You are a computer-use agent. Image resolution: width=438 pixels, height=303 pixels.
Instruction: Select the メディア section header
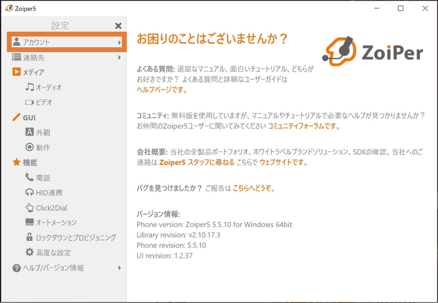tap(33, 72)
